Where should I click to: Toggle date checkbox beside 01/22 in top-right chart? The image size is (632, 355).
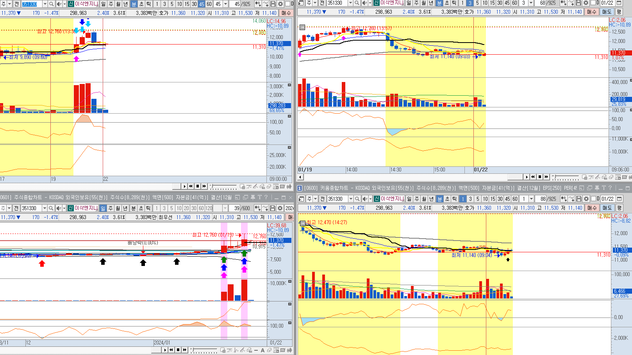[x=593, y=3]
